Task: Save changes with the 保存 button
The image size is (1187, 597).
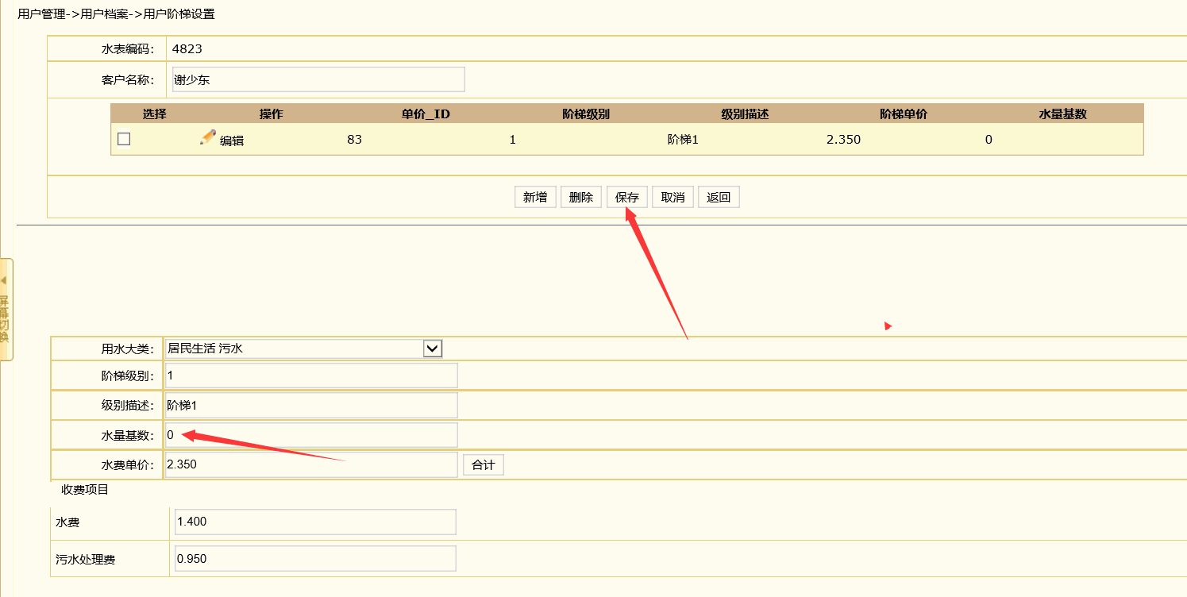Action: pos(627,198)
